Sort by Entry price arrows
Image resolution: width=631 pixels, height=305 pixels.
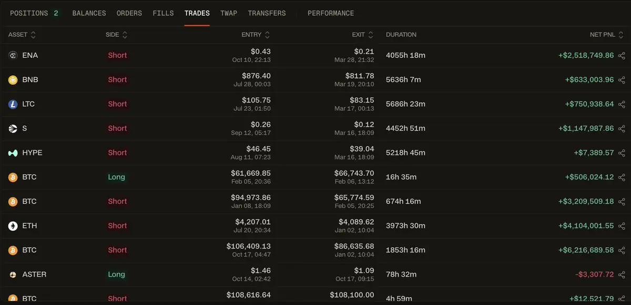pos(267,35)
